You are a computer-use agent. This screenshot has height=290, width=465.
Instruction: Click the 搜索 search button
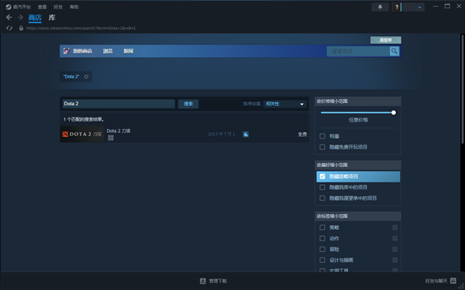pos(188,104)
